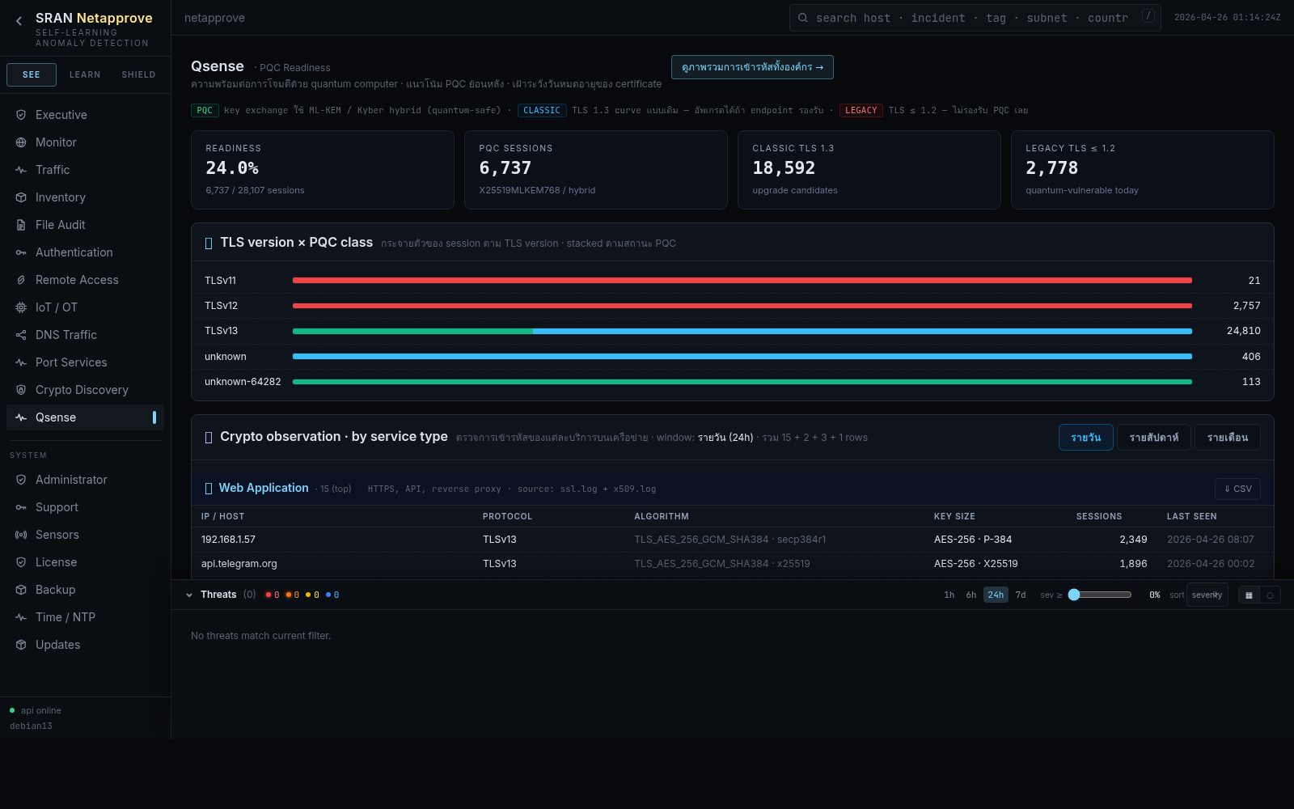This screenshot has height=809, width=1294.
Task: Open the IoT / OT panel
Action: point(56,307)
